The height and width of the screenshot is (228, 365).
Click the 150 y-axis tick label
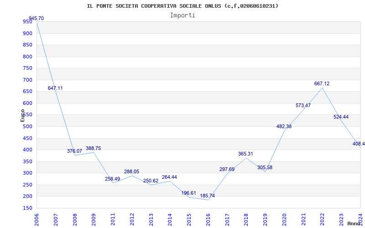point(27,208)
